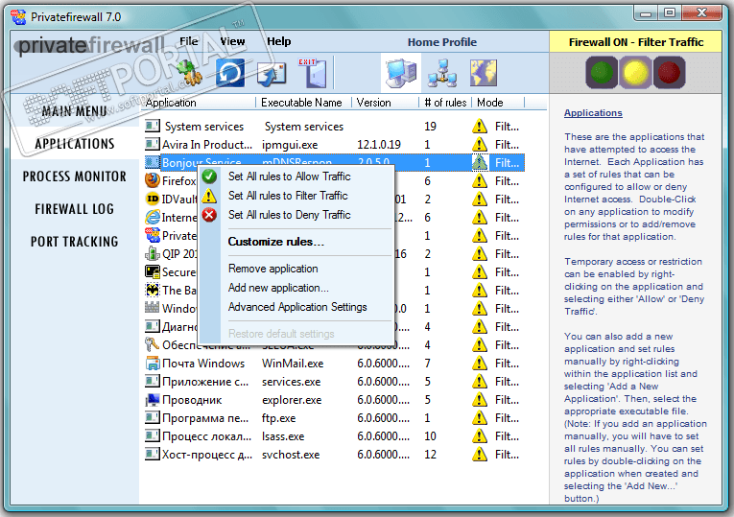Switch firewall to yellow filter light

pos(635,73)
